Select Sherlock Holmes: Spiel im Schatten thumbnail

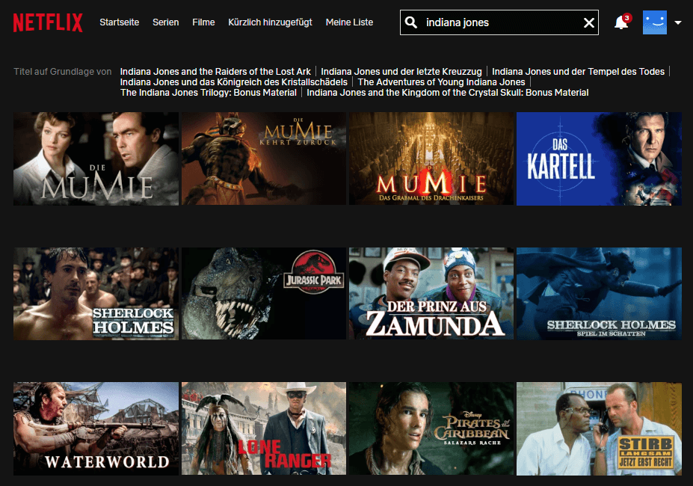599,294
